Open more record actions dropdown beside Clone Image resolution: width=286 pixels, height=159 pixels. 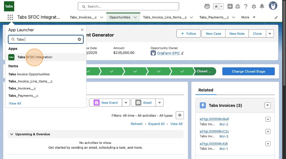pyautogui.click(x=270, y=34)
